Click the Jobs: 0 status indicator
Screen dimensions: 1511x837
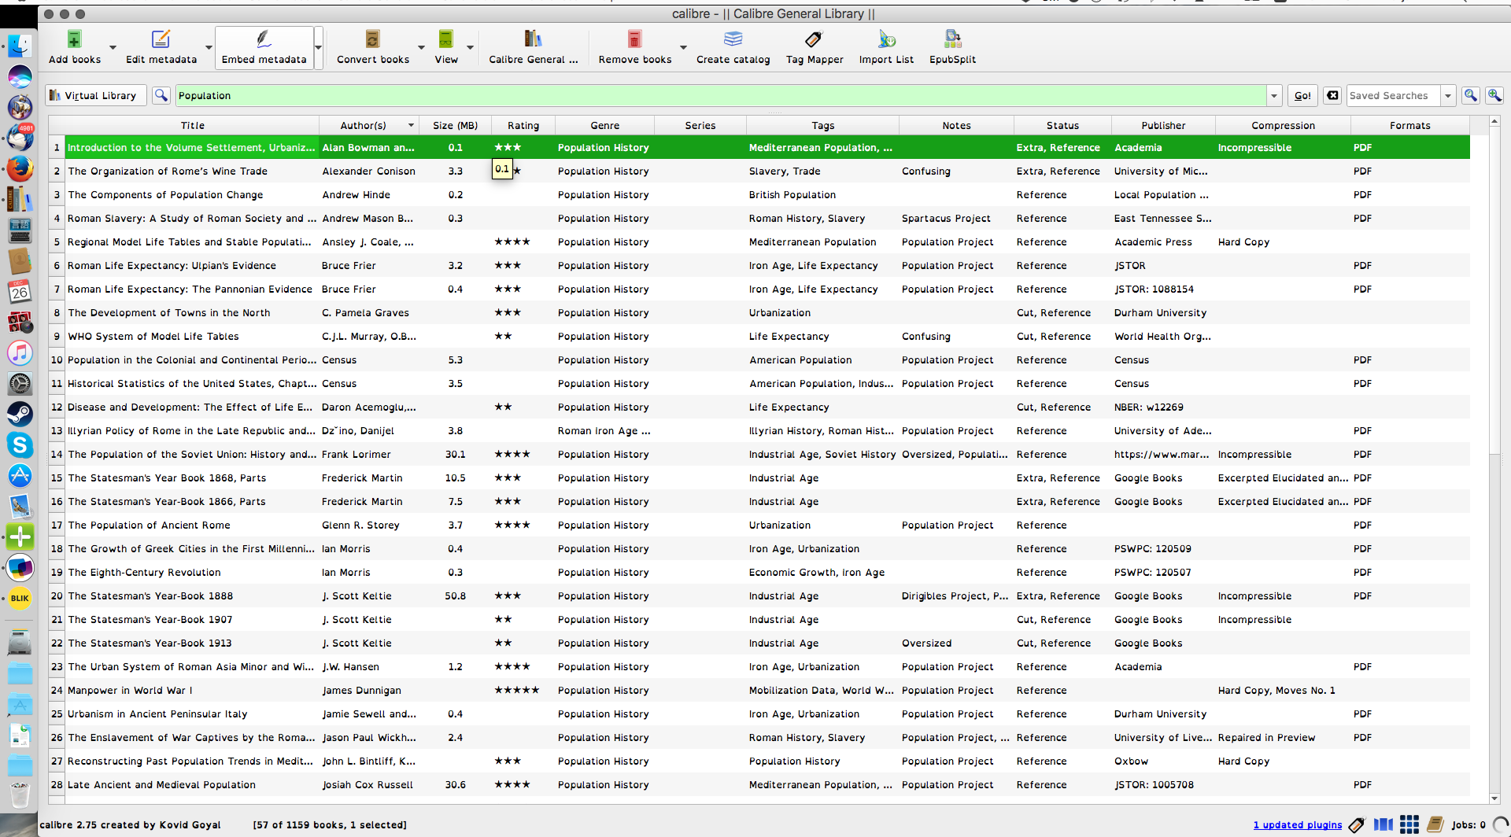[x=1469, y=825]
